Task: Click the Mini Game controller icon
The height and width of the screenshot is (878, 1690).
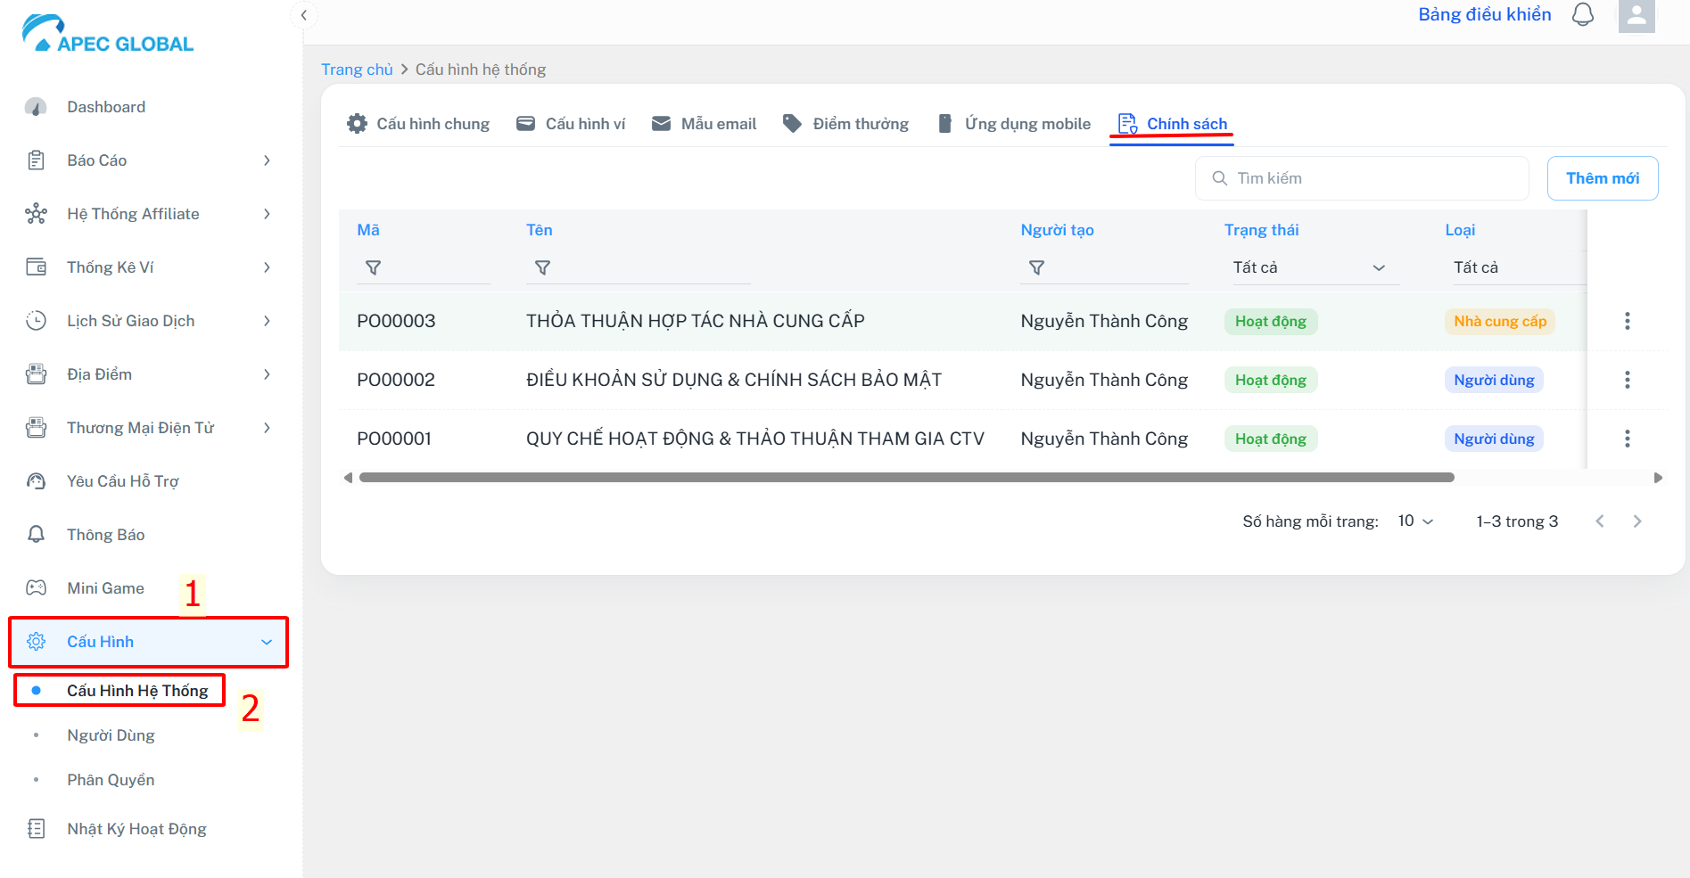Action: (x=36, y=588)
